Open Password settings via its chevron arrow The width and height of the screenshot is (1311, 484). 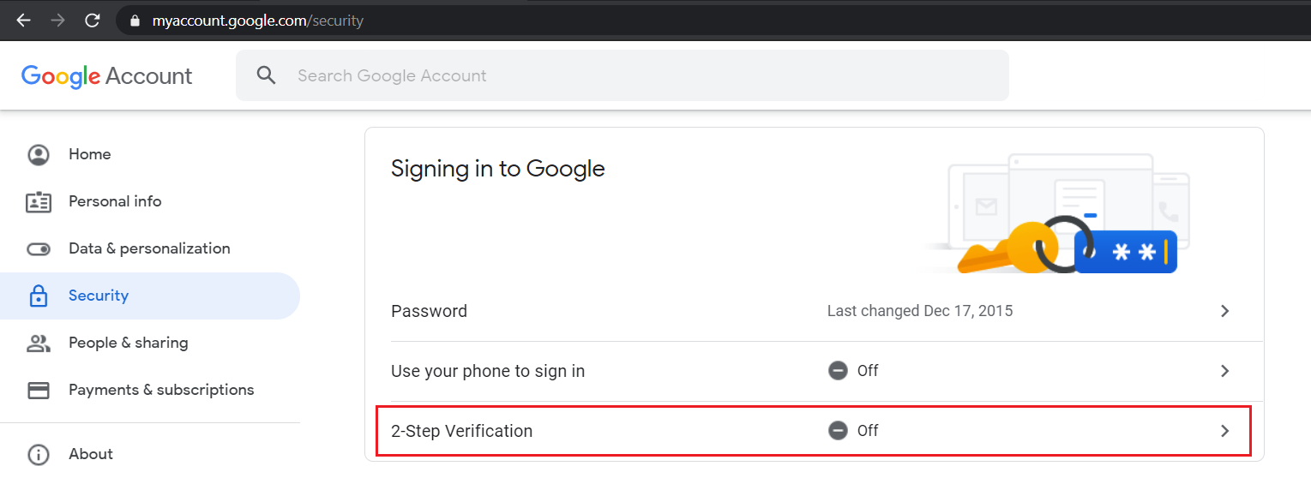(1225, 311)
